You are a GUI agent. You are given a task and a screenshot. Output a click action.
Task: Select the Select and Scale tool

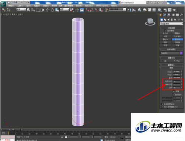[x=57, y=10]
